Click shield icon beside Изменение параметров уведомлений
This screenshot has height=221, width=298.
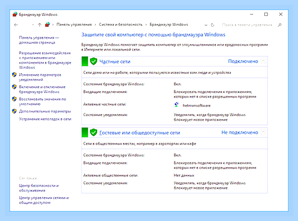[14, 75]
